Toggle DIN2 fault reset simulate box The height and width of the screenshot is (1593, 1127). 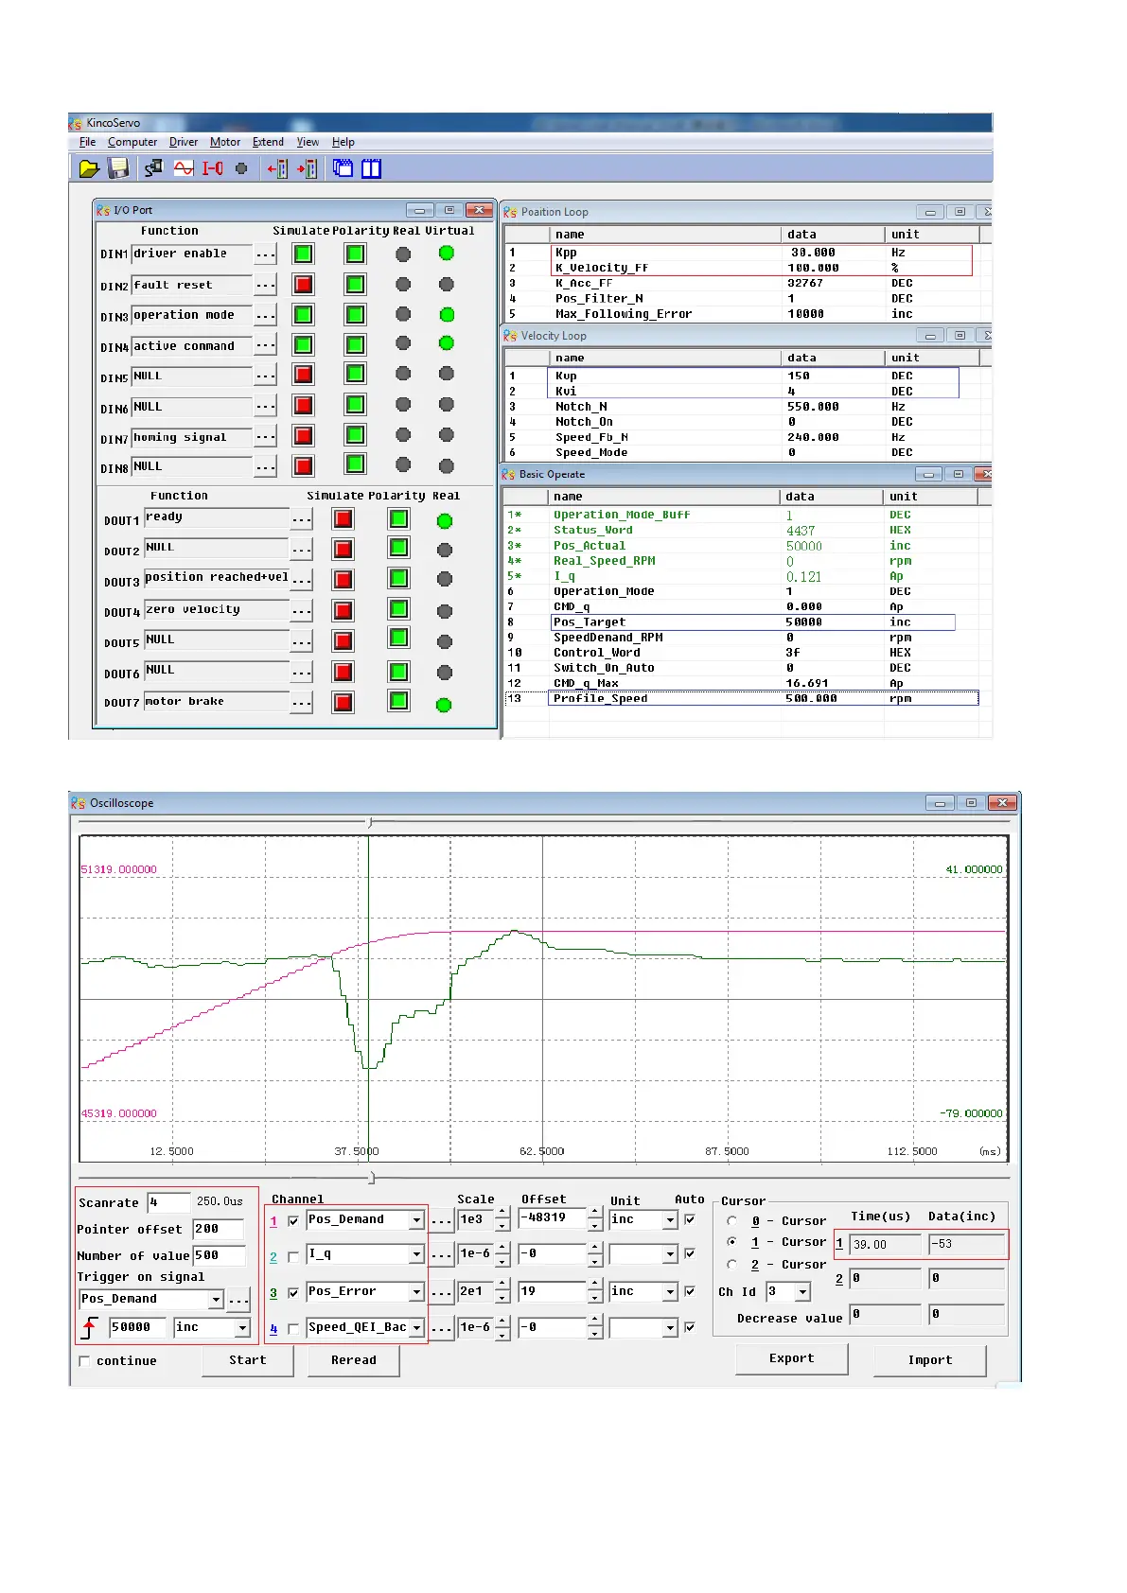[x=303, y=285]
